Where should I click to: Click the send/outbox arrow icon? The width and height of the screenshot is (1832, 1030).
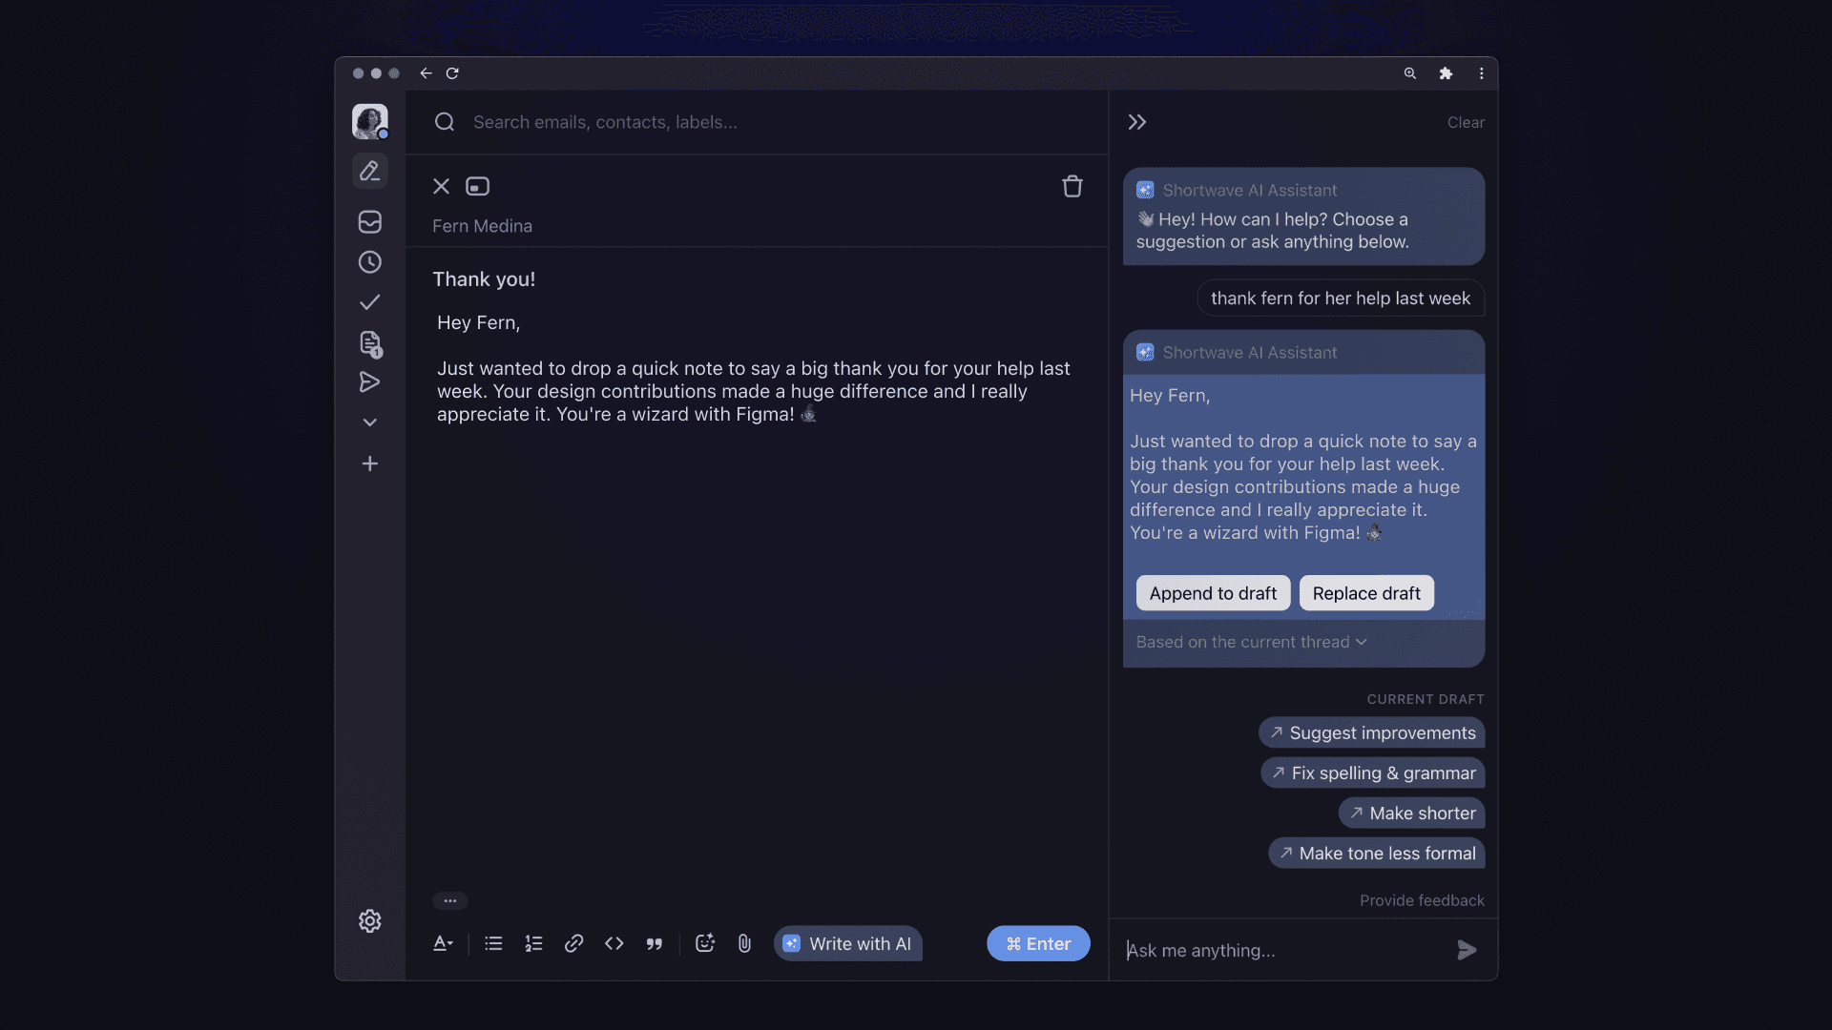tap(368, 383)
